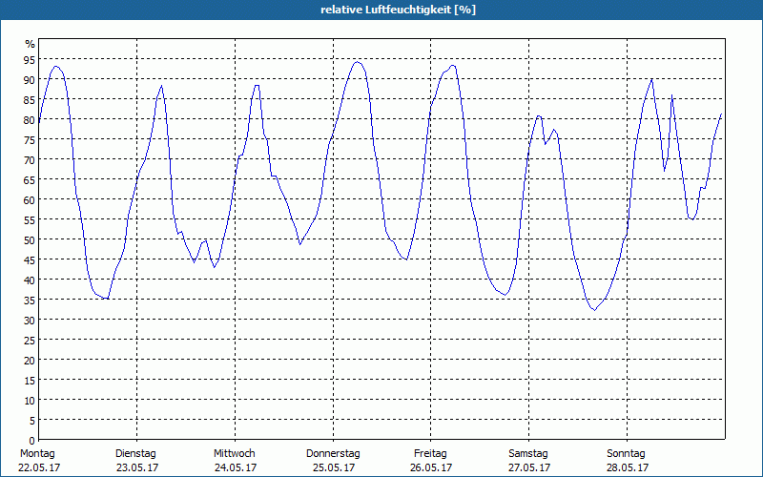Click the date label 27.05.17
763x477 pixels.
528,467
